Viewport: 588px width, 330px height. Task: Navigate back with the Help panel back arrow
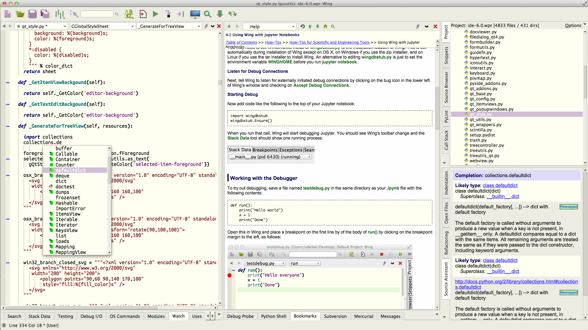tap(229, 26)
